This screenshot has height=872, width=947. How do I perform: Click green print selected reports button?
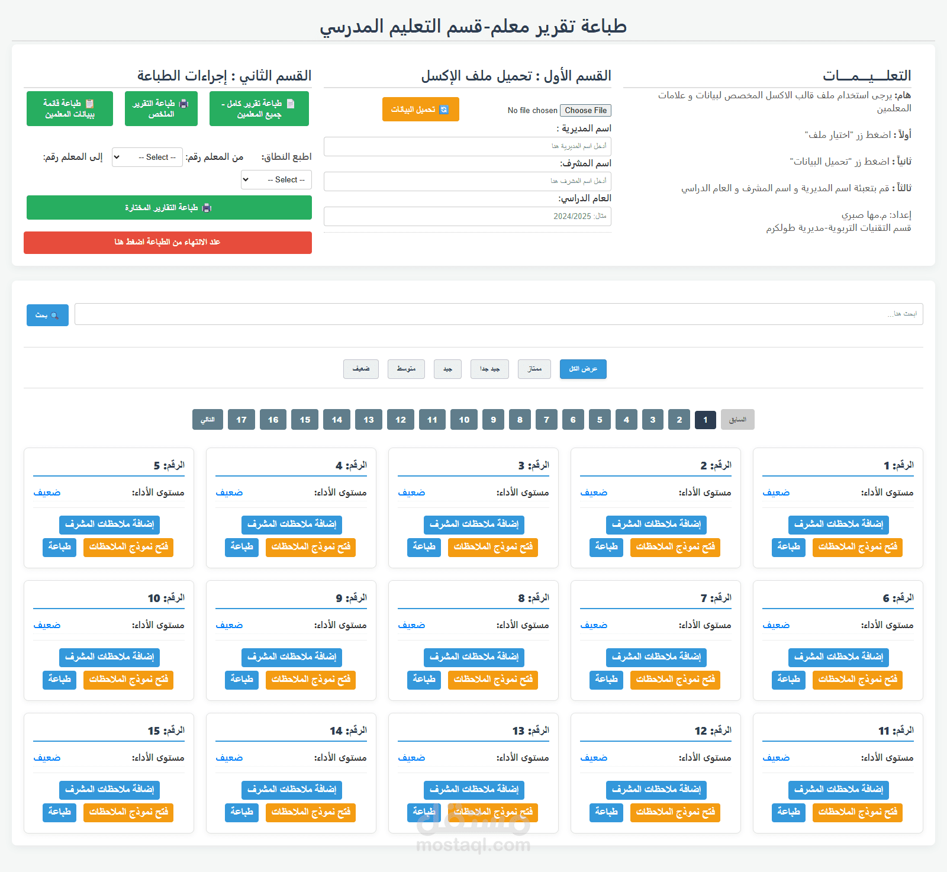coord(169,208)
